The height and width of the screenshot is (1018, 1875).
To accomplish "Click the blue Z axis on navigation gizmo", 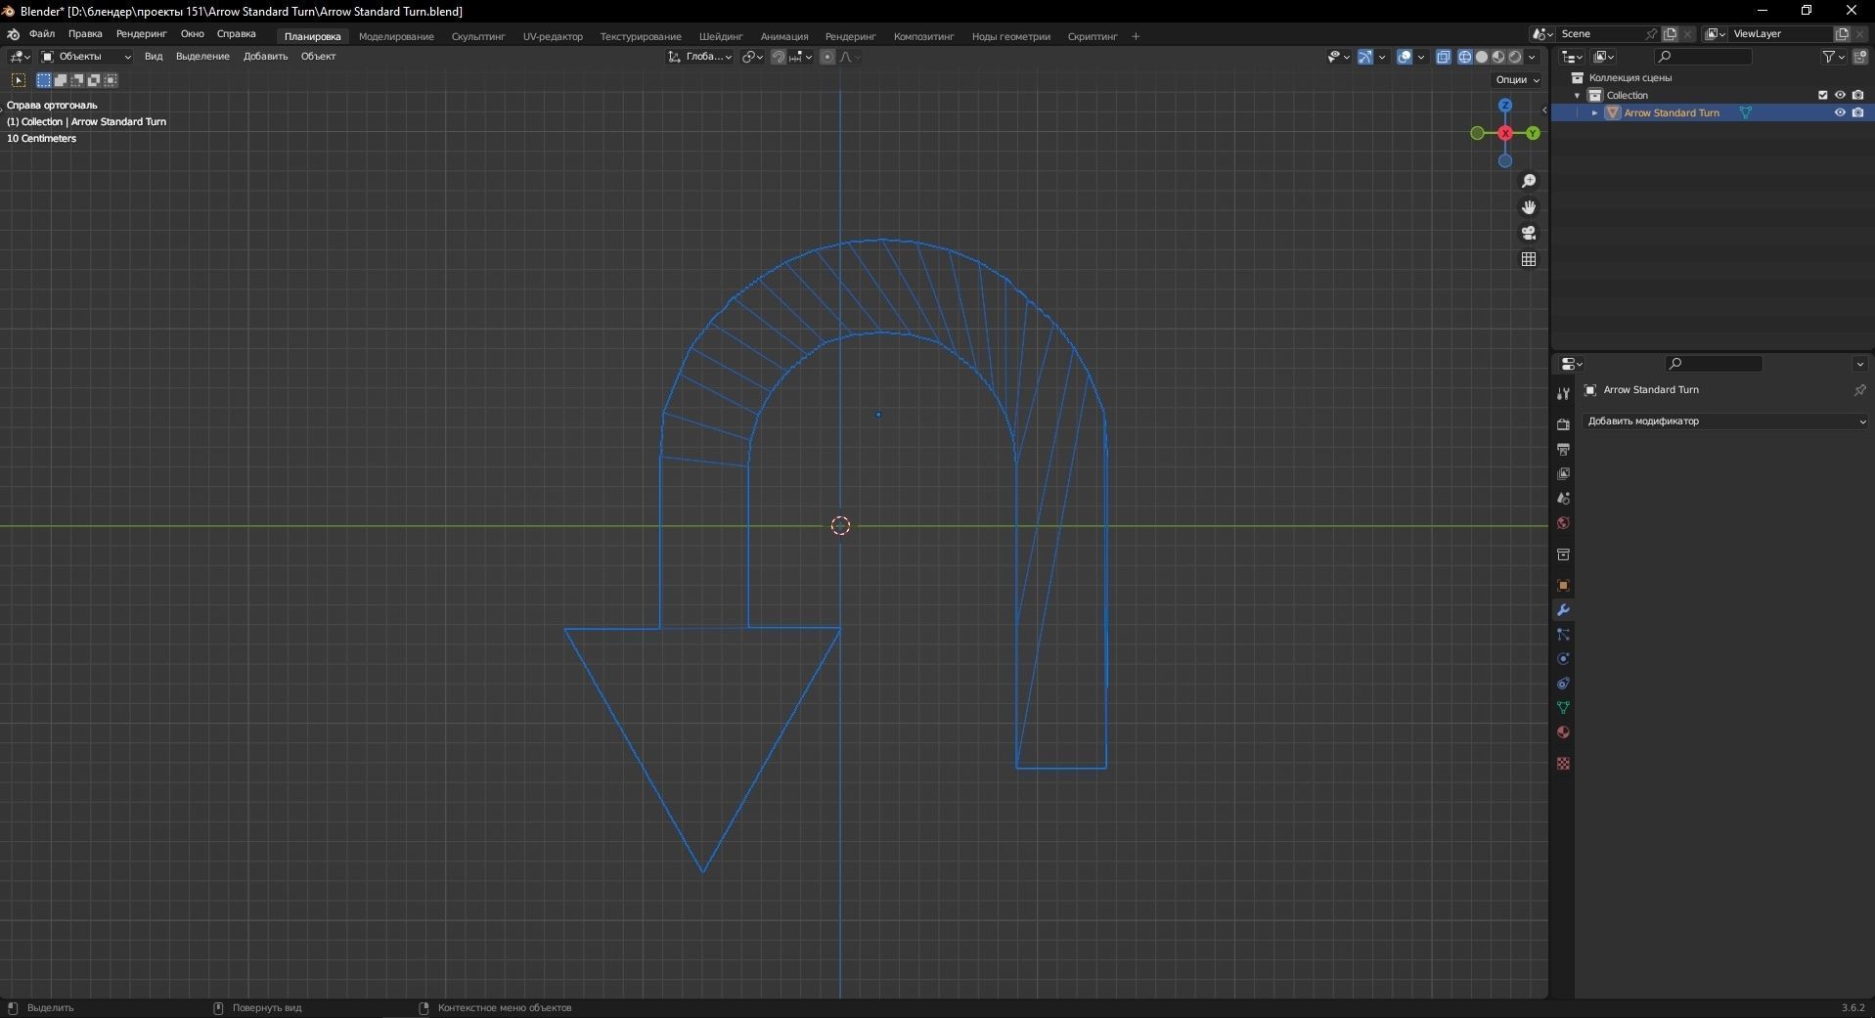I will (x=1505, y=106).
